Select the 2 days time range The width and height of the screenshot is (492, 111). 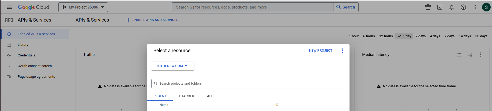pyautogui.click(x=420, y=36)
